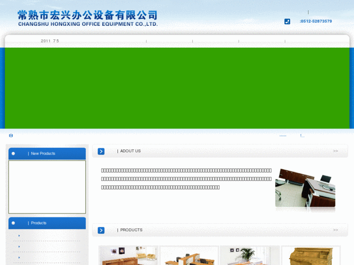
Task: Click the date text 2011 7 5
Action: pos(50,41)
